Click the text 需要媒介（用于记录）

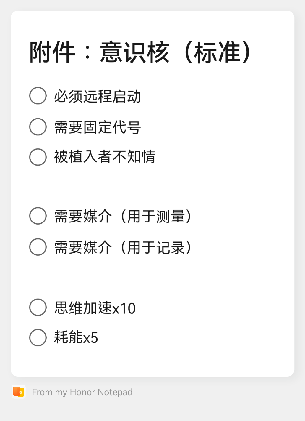pos(123,247)
